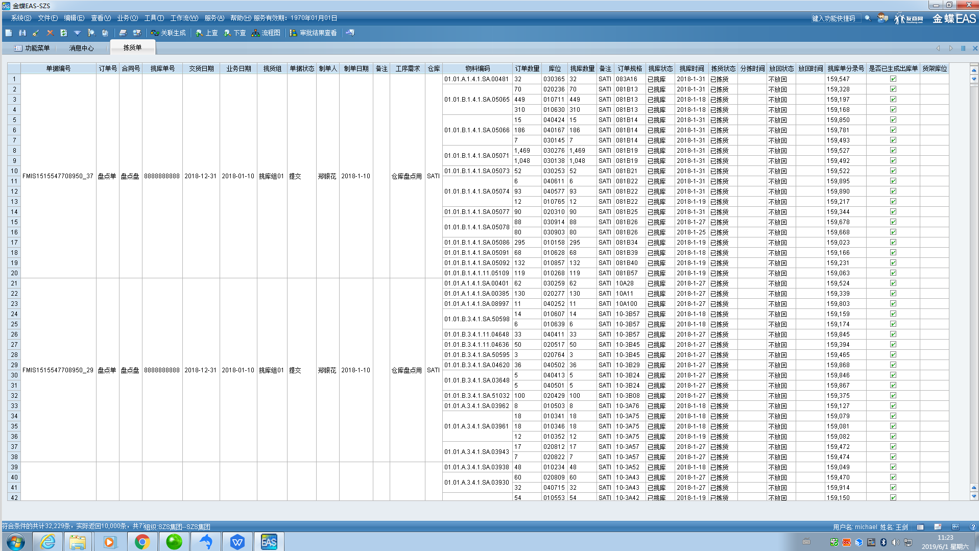Switch to the 消息中心 tab
This screenshot has height=551, width=979.
point(81,48)
